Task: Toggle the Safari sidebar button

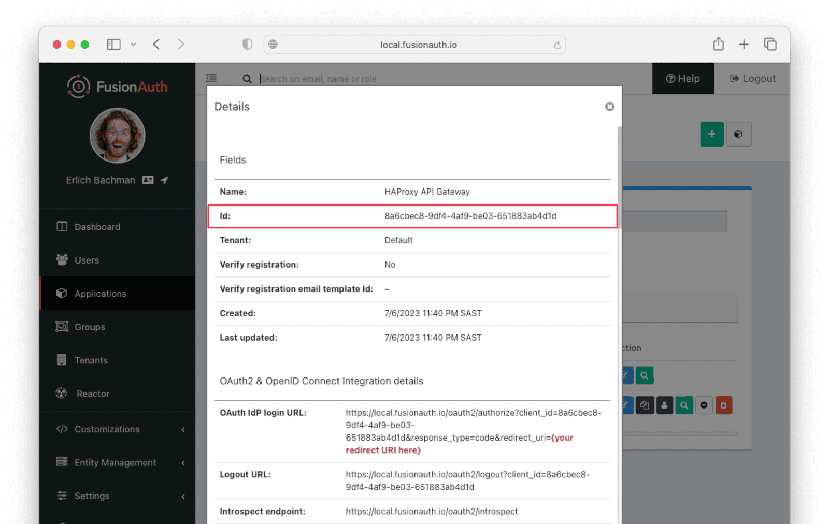Action: click(113, 45)
